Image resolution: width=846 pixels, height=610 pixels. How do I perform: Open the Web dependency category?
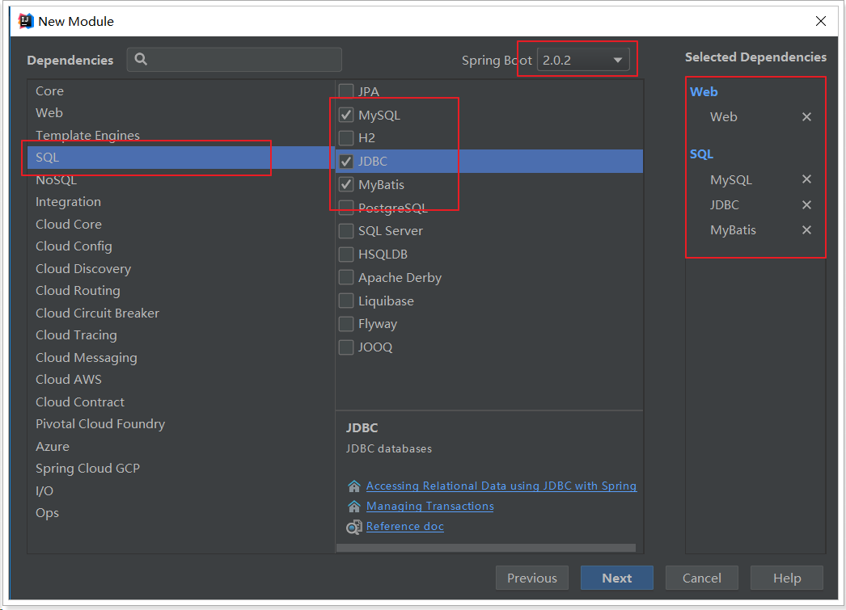click(x=49, y=113)
